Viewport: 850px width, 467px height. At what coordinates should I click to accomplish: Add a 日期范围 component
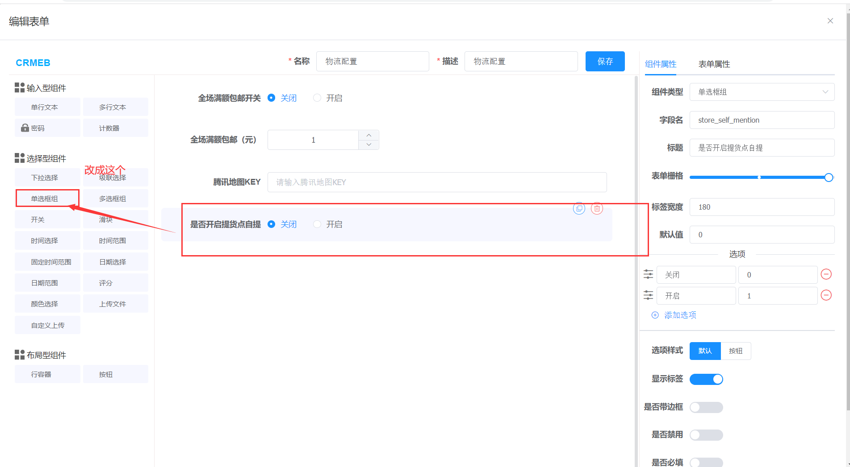(47, 283)
